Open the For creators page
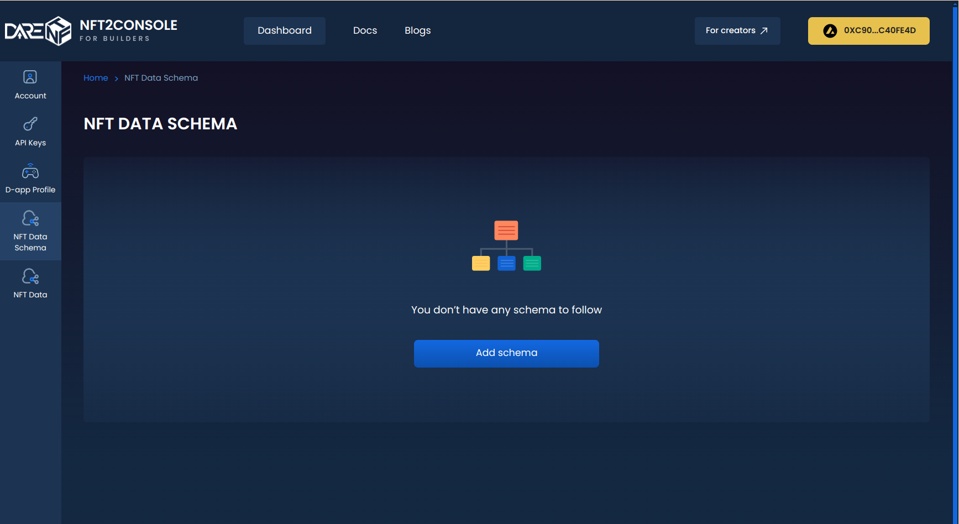 click(737, 30)
